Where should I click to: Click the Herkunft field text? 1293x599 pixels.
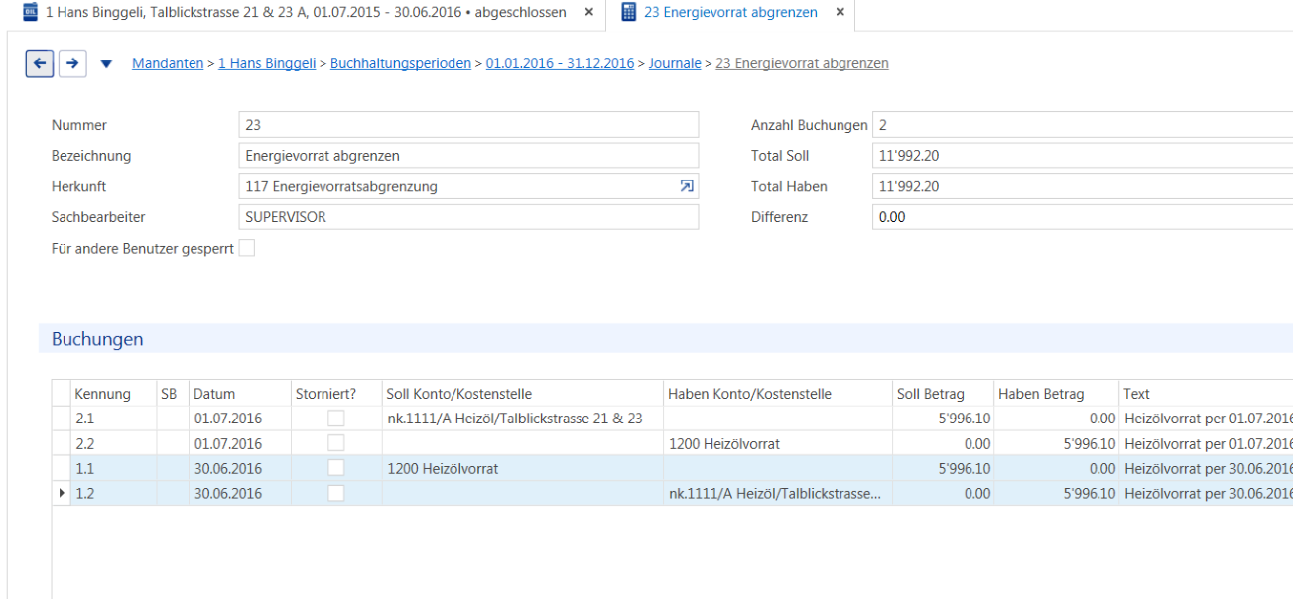click(x=341, y=186)
